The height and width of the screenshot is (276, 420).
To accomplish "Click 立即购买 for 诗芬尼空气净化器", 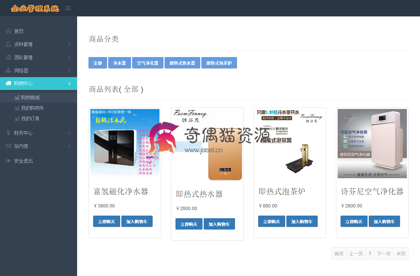I will pos(354,221).
